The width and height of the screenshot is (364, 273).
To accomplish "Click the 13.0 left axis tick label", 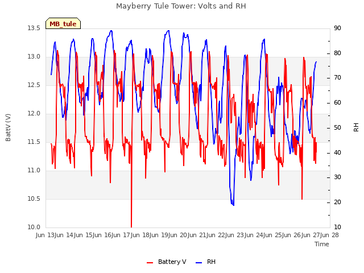I will click(x=34, y=57).
